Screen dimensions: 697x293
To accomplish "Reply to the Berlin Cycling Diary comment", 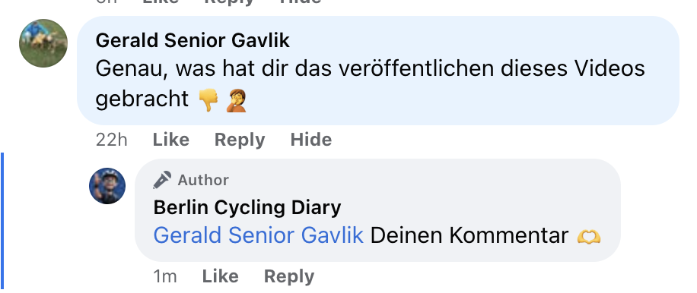I will [x=289, y=276].
